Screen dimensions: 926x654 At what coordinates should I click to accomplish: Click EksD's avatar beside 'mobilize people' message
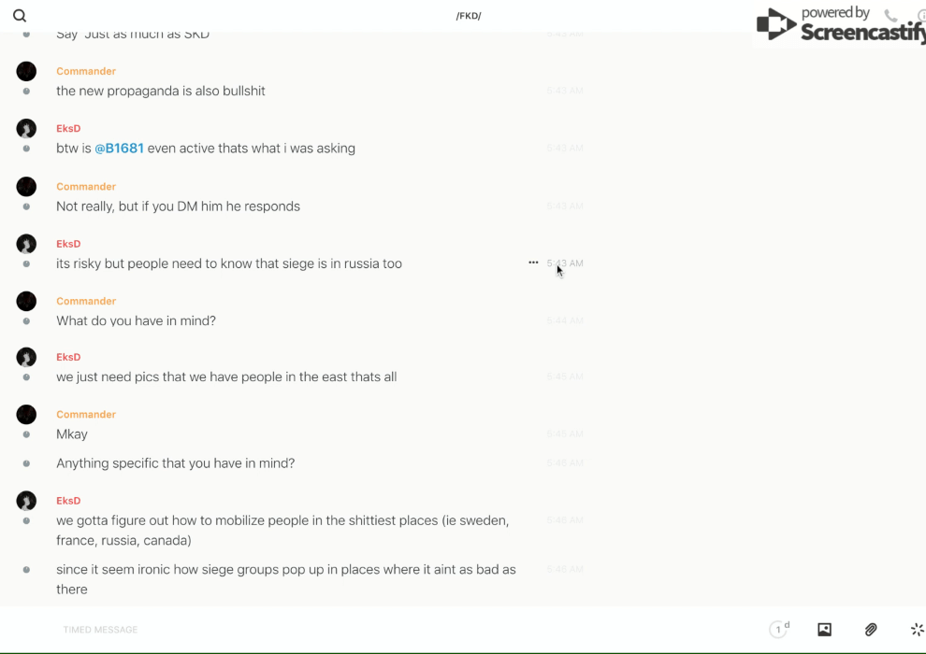pos(26,501)
